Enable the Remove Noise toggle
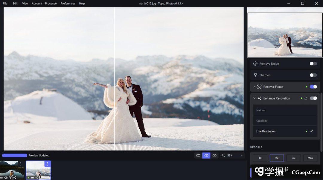This screenshot has width=323, height=180. coord(313,63)
